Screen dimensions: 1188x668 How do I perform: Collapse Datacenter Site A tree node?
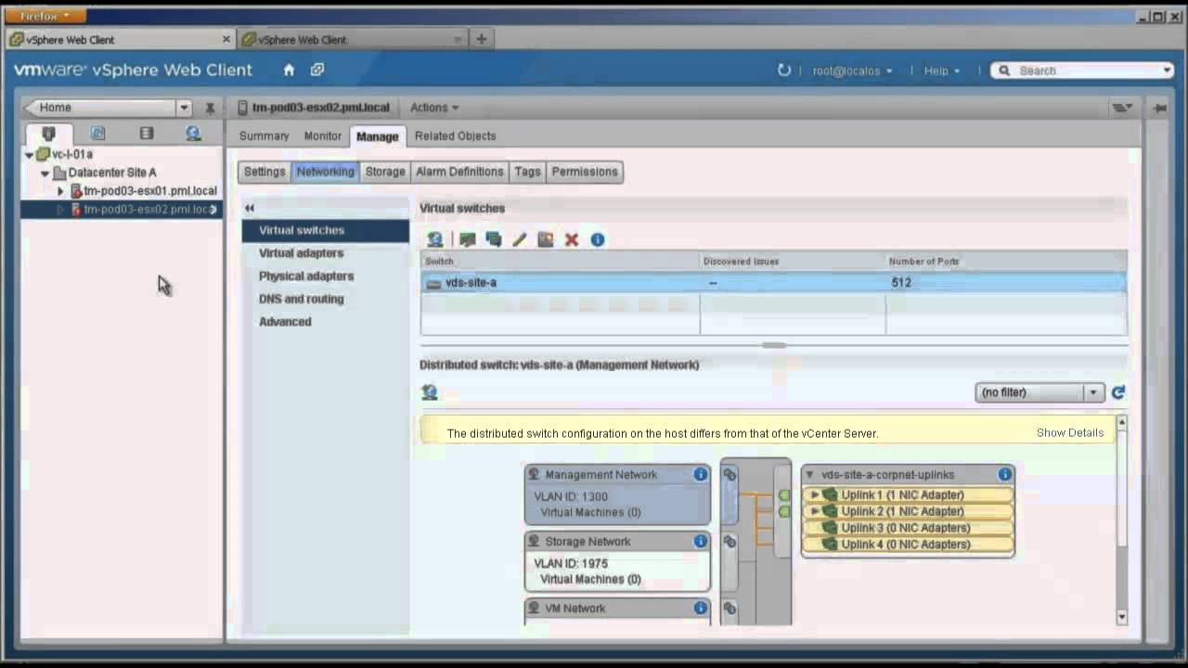click(45, 173)
